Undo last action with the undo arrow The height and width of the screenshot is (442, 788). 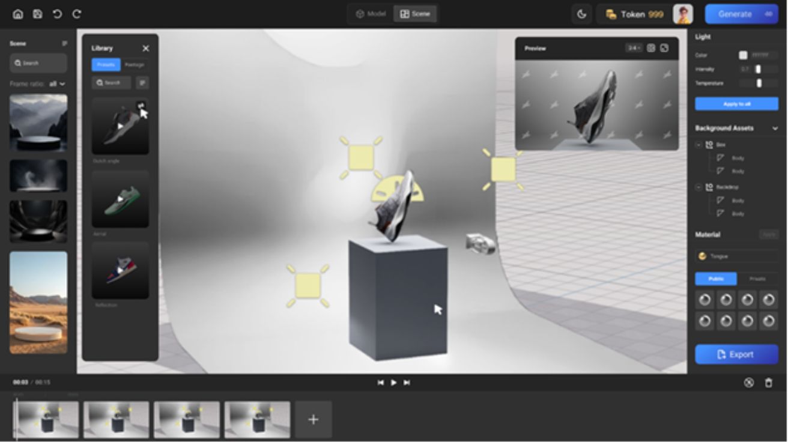tap(57, 14)
